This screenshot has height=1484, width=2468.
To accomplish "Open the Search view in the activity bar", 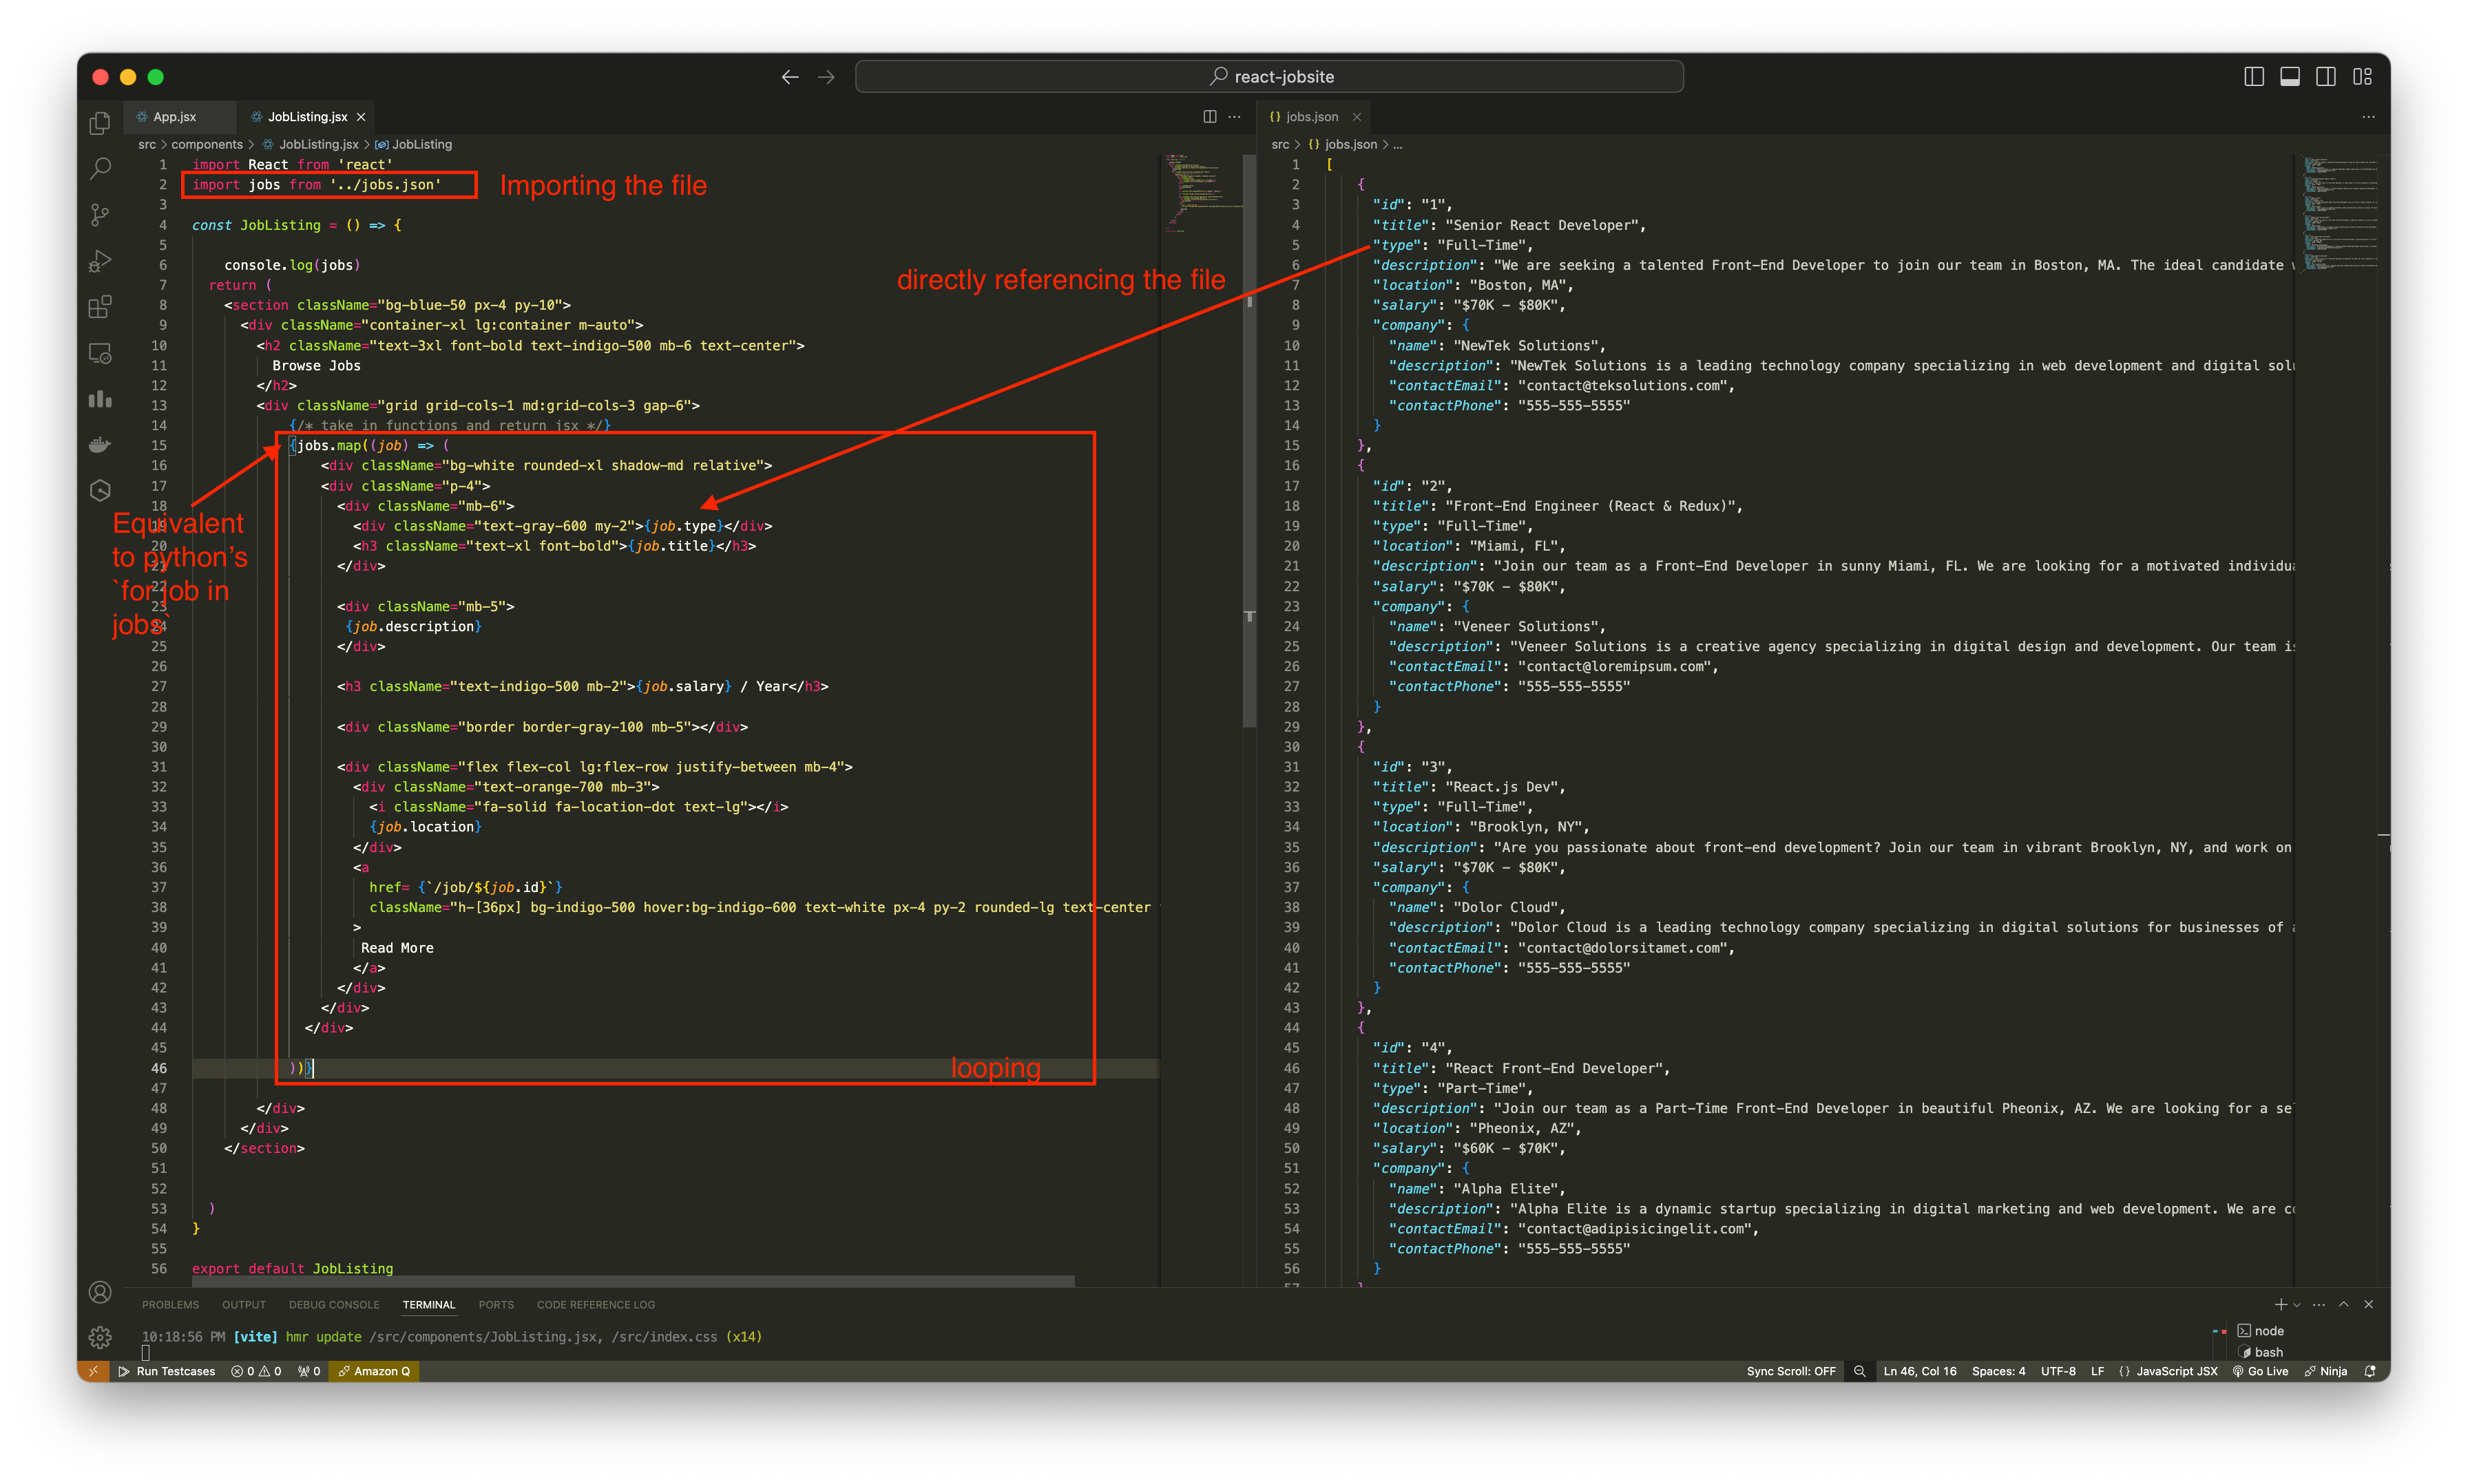I will coord(100,169).
